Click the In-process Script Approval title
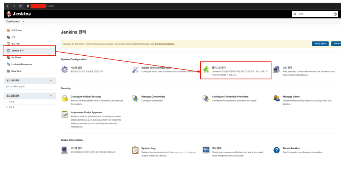344x169 pixels. [x=86, y=113]
